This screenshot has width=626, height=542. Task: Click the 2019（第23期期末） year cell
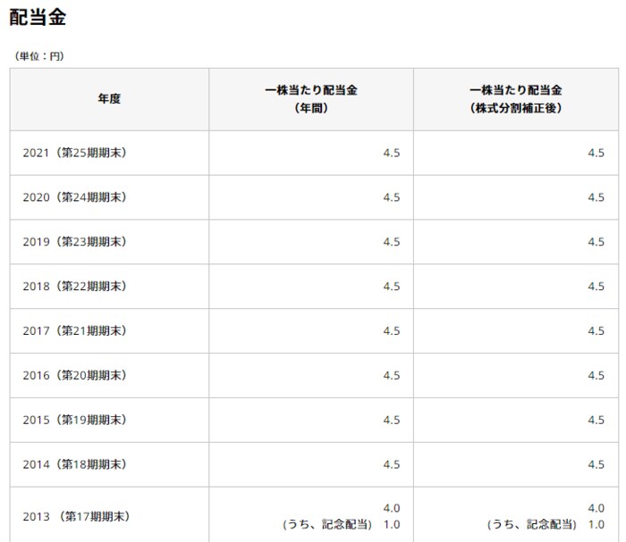[x=74, y=242]
